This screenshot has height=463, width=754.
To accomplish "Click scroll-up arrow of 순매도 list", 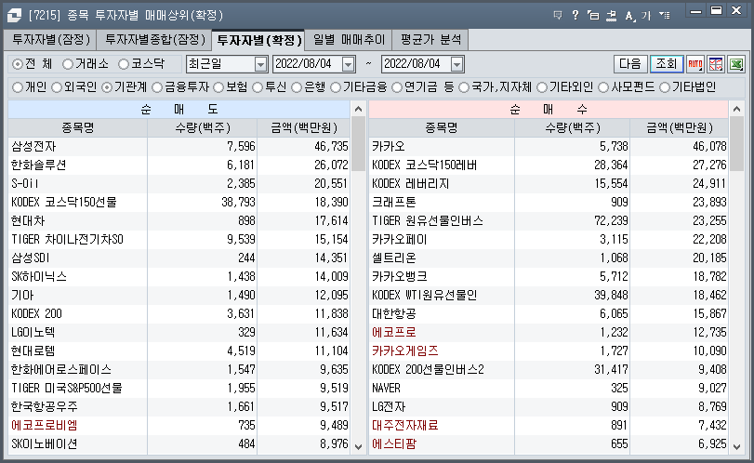I will click(358, 109).
